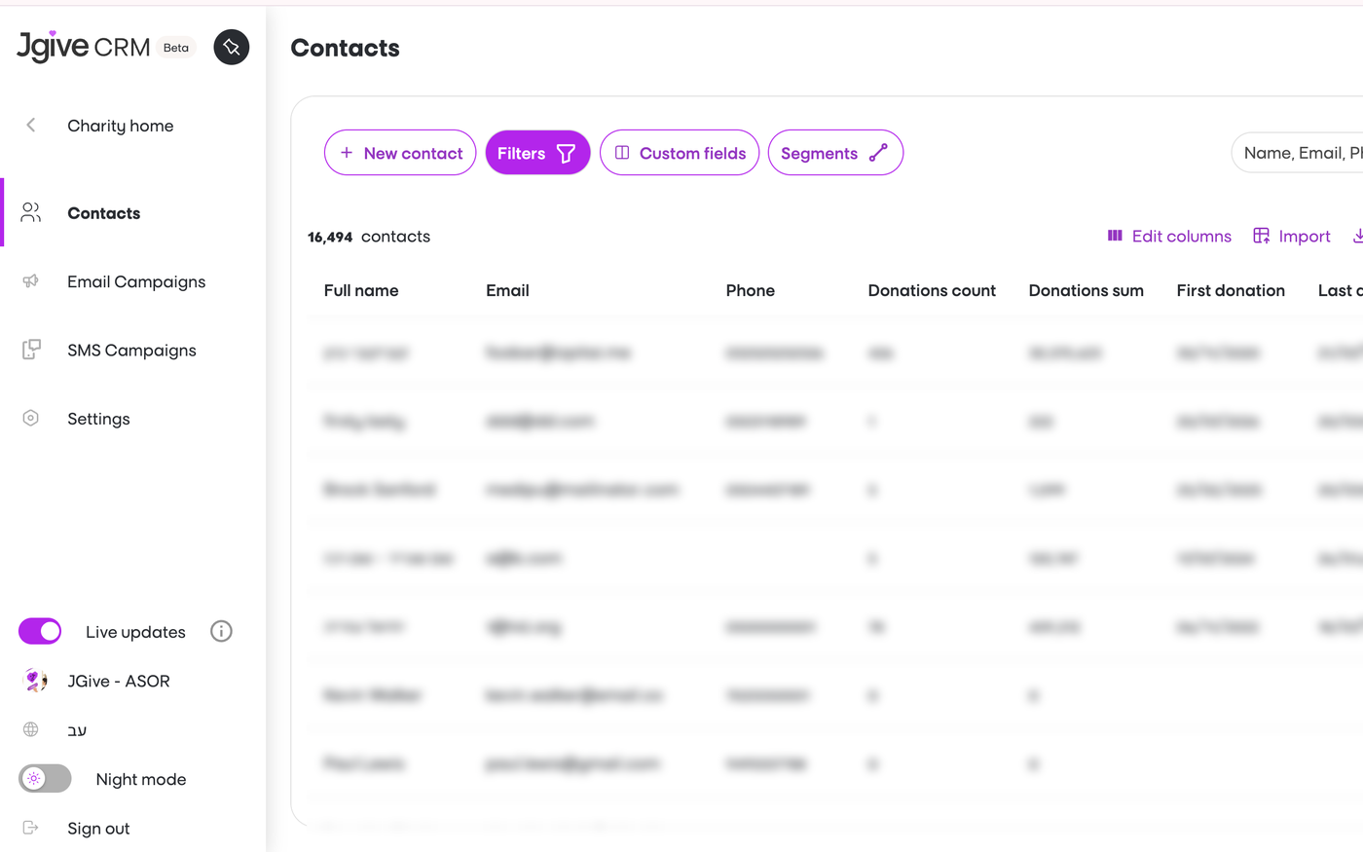Click the Live updates info icon
Screen dimensions: 1363x852
[221, 631]
